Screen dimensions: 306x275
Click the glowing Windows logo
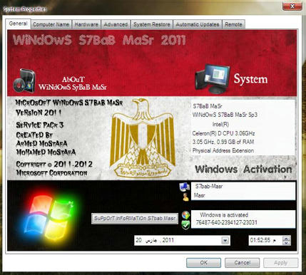[x=49, y=217]
